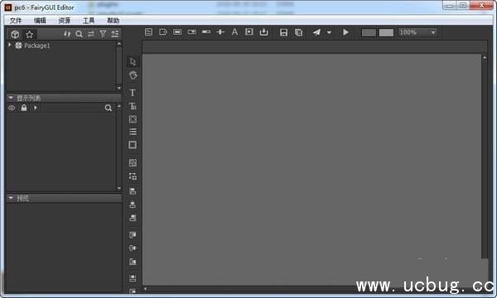
Task: Choose the Rich Text tool
Action: pos(133,106)
